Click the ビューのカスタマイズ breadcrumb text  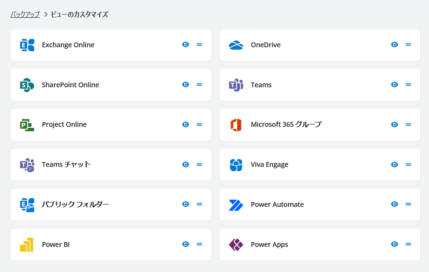(x=80, y=14)
